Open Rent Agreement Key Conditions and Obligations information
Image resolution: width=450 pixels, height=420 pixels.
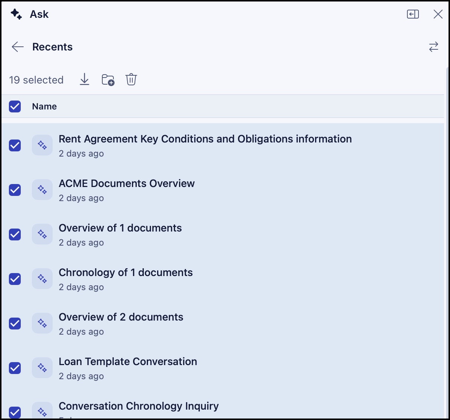coord(205,139)
